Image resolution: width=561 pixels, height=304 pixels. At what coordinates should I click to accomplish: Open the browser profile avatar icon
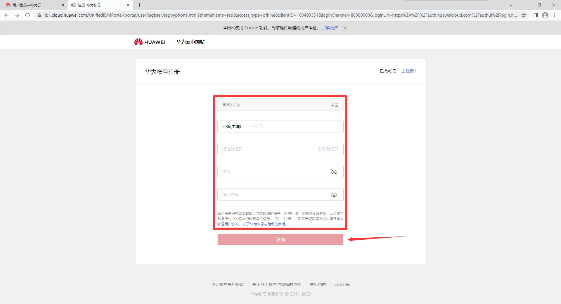(x=545, y=15)
